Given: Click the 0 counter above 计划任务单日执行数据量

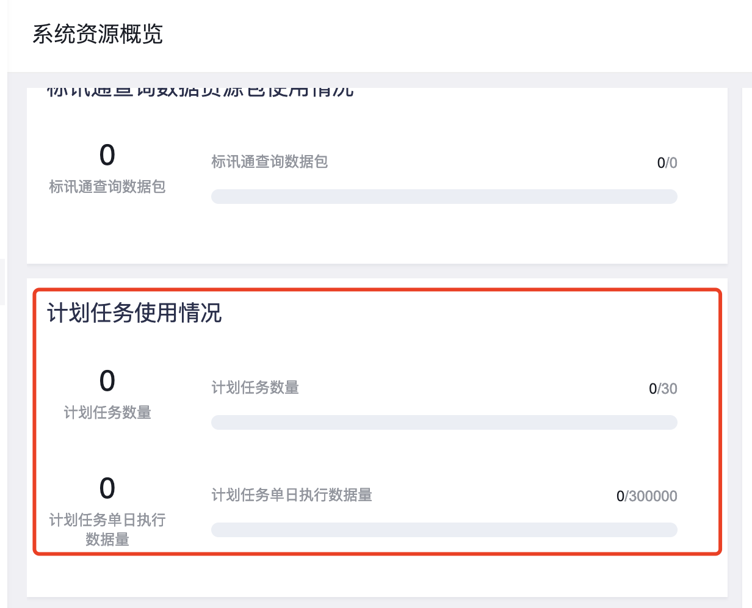Looking at the screenshot, I should 107,487.
